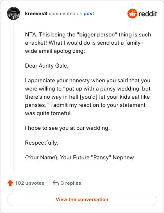This screenshot has width=164, height=213.
Task: Click the "reddit" wordmark text
Action: coord(148,14)
